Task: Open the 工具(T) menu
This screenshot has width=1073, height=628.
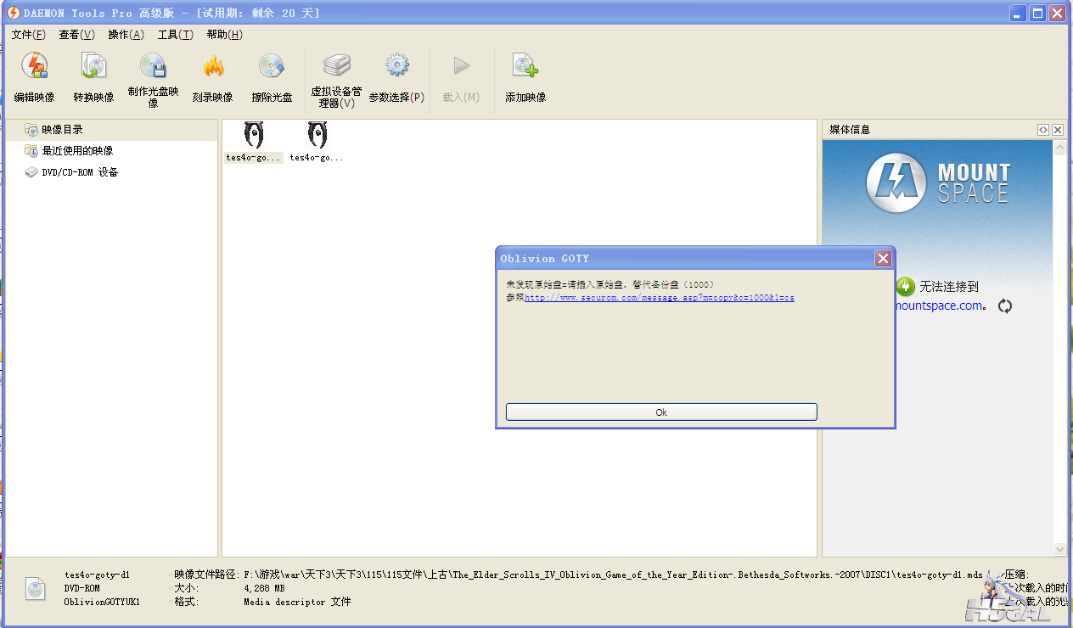Action: (175, 35)
